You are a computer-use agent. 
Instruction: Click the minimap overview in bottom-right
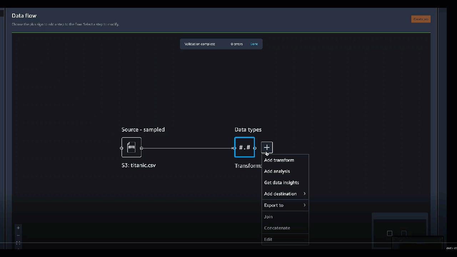pos(400,232)
